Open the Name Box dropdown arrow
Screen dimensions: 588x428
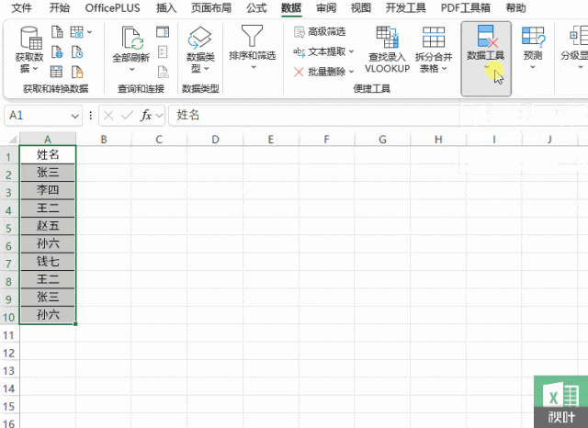(75, 116)
